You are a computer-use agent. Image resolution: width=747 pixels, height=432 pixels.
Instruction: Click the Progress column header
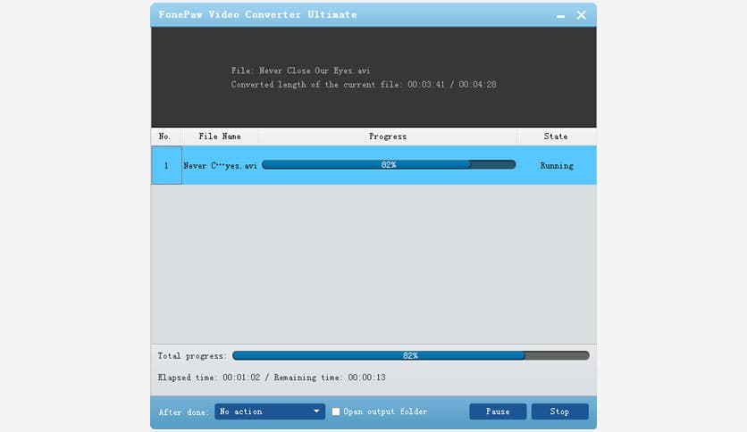(x=388, y=137)
